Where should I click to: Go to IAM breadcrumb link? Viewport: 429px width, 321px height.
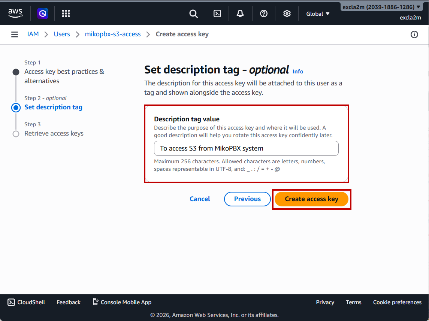click(x=33, y=34)
